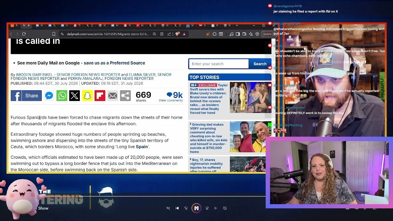Click the '669 shares' count
The height and width of the screenshot is (221, 393).
(143, 96)
